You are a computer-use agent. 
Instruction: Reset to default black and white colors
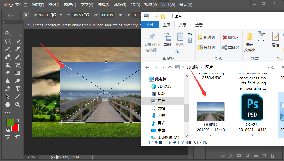pyautogui.click(x=8, y=130)
